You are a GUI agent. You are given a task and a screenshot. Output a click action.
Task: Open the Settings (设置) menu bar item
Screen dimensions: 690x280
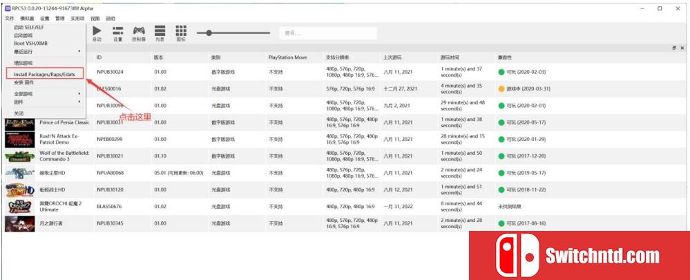[44, 19]
